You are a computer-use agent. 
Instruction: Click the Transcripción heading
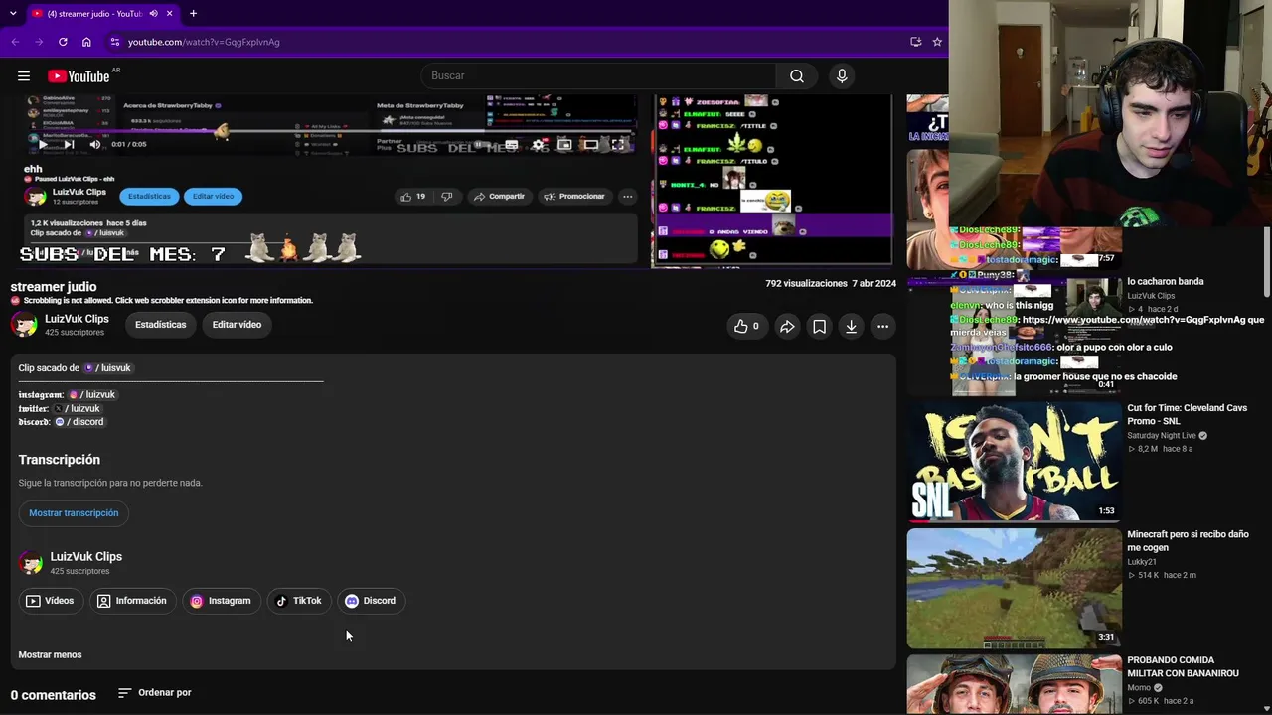60,460
